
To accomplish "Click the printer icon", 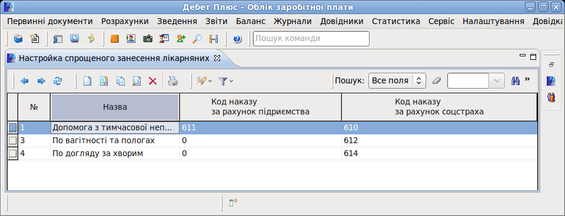I will (x=172, y=82).
